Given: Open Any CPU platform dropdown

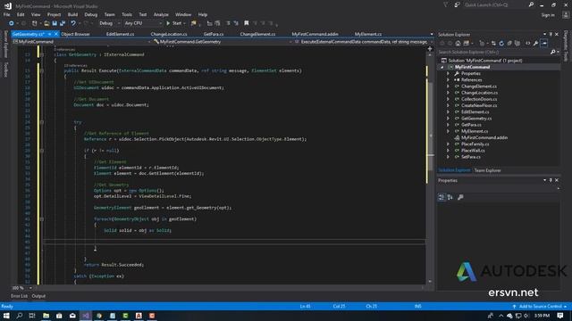Looking at the screenshot, I should tap(143, 23).
